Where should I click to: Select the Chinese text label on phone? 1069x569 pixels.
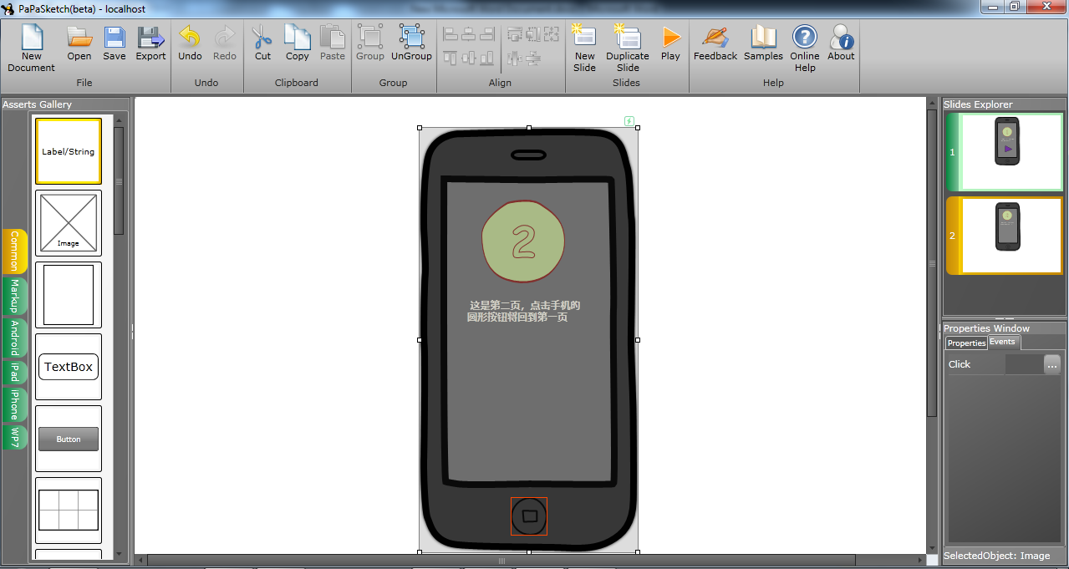point(524,312)
